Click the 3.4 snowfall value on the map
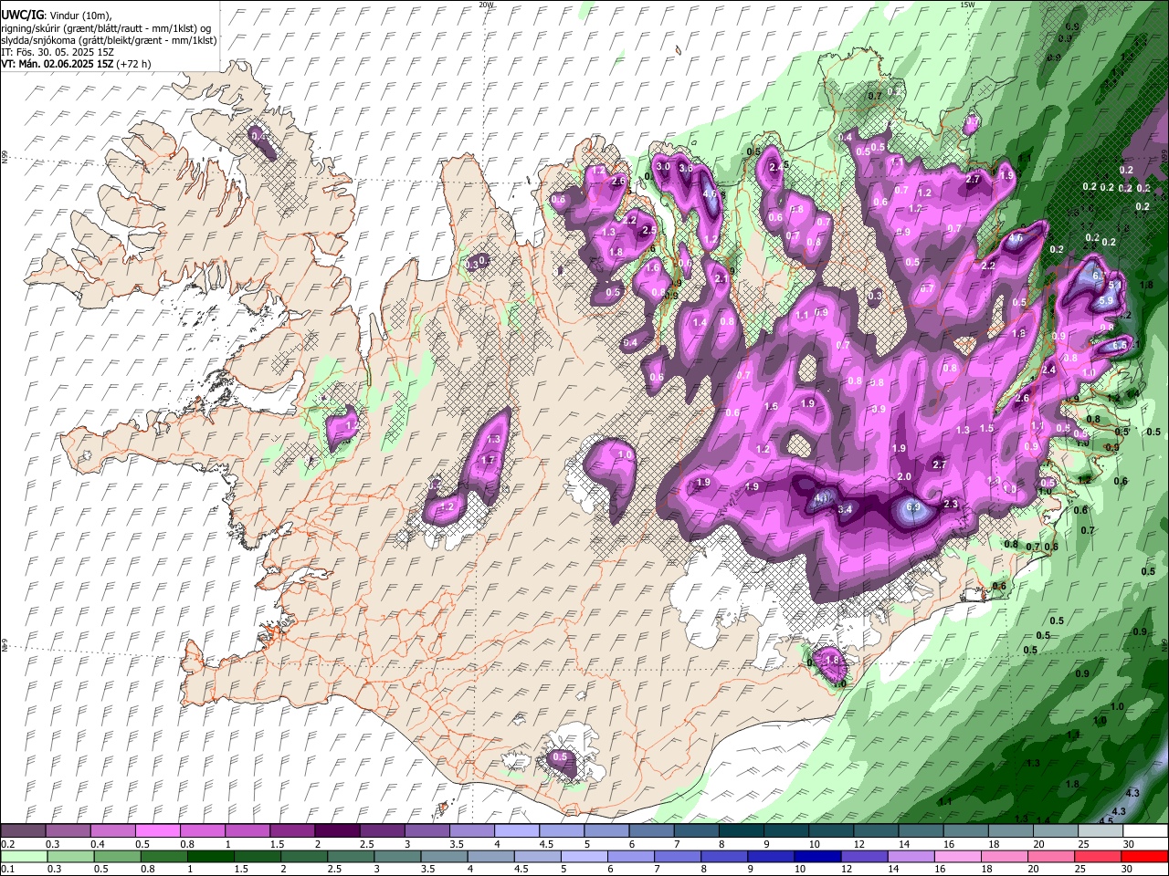1169x876 pixels. 845,508
